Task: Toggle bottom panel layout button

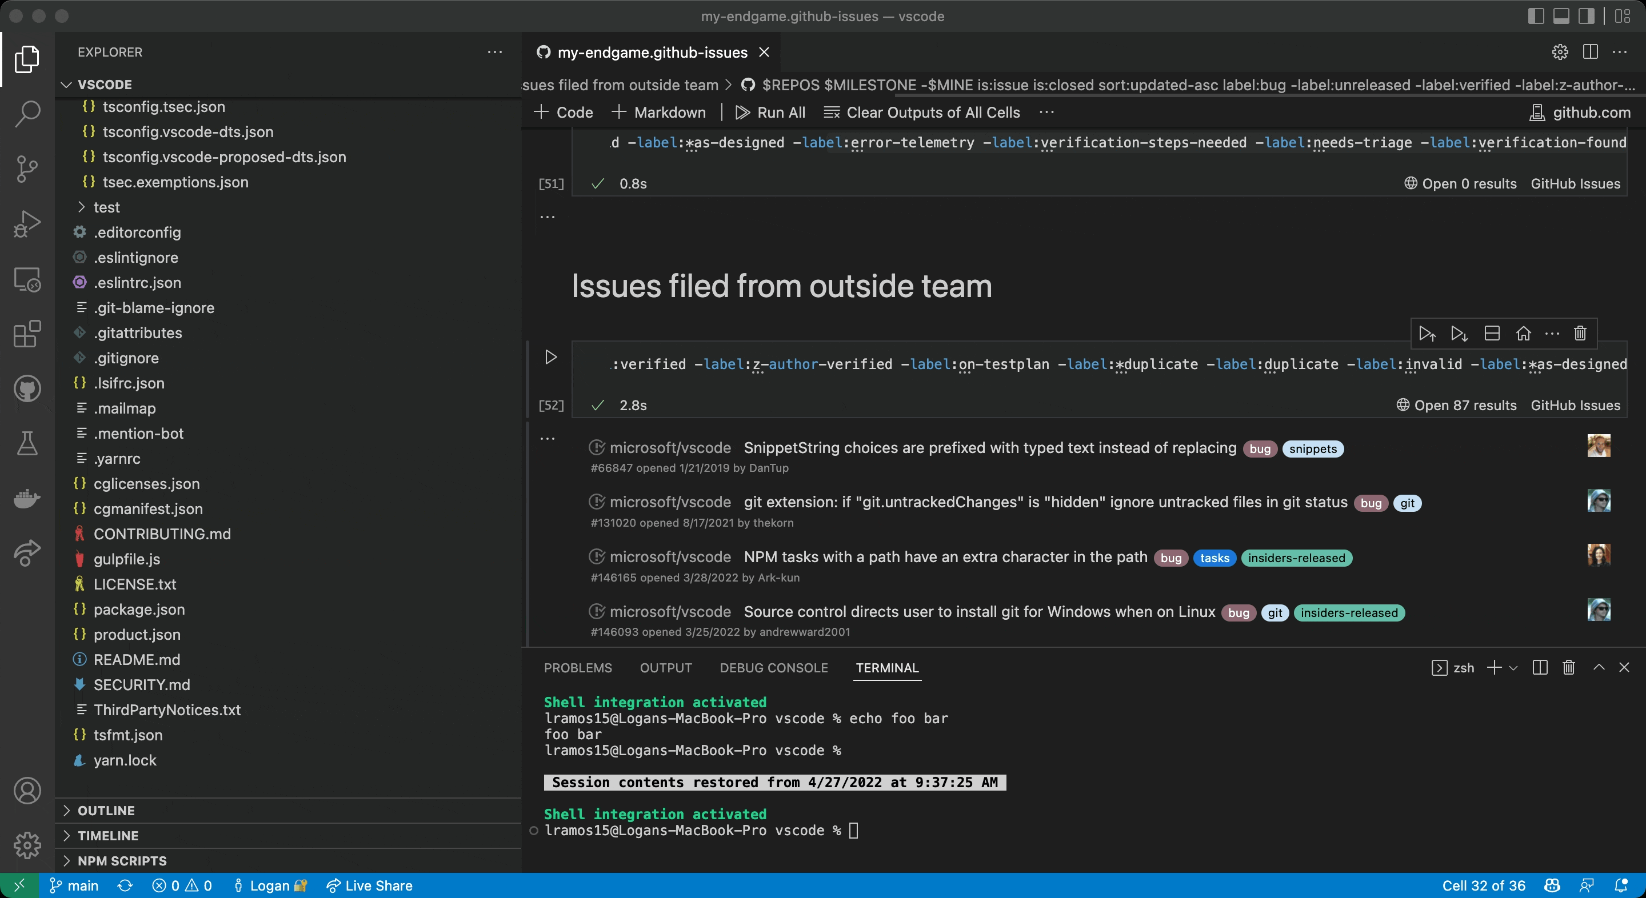Action: click(1561, 16)
